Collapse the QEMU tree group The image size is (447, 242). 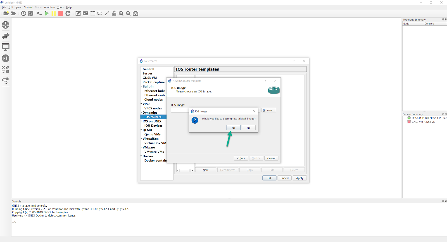click(x=141, y=130)
